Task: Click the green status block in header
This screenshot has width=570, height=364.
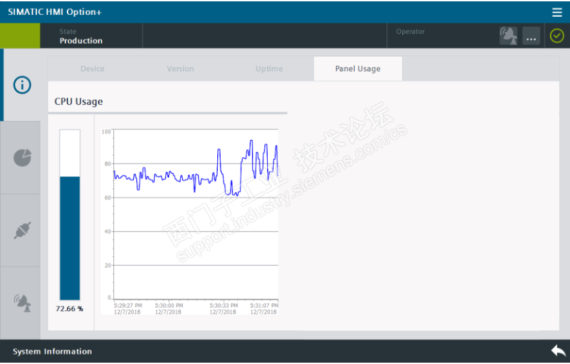Action: pyautogui.click(x=20, y=36)
